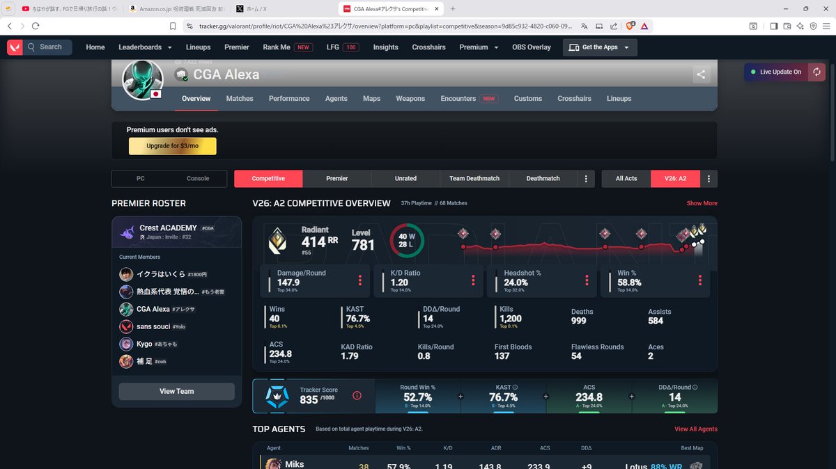Open the Maps profile tab
Screen dimensions: 836x469
[x=371, y=99]
